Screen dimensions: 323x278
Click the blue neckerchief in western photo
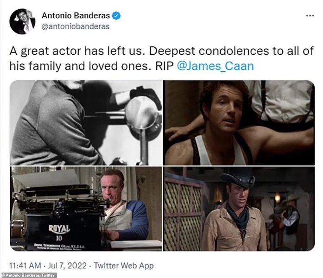(239, 216)
